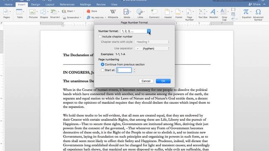269x151 pixels.
Task: Open the Shapes gallery
Action: 44,13
